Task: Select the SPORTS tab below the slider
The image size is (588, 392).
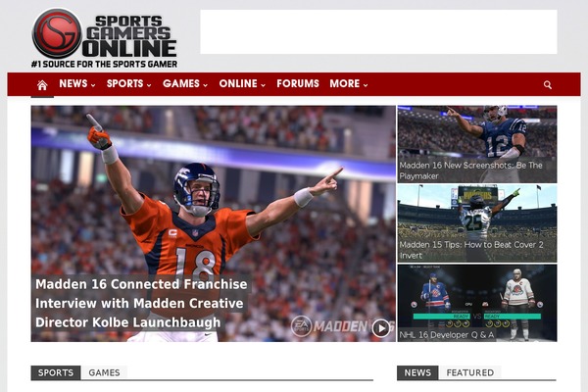Action: point(56,372)
